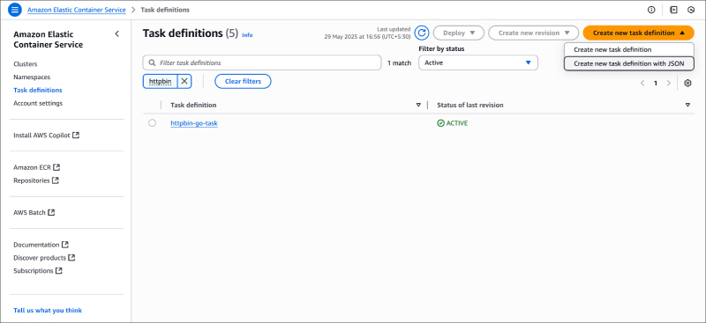Click the ACTIVE status text
Image resolution: width=706 pixels, height=323 pixels.
[457, 122]
